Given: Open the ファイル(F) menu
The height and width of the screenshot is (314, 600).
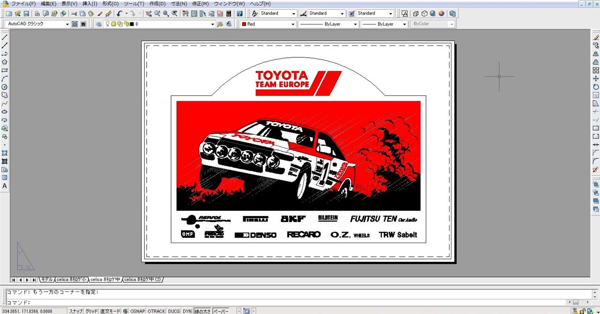Looking at the screenshot, I should pos(23,4).
